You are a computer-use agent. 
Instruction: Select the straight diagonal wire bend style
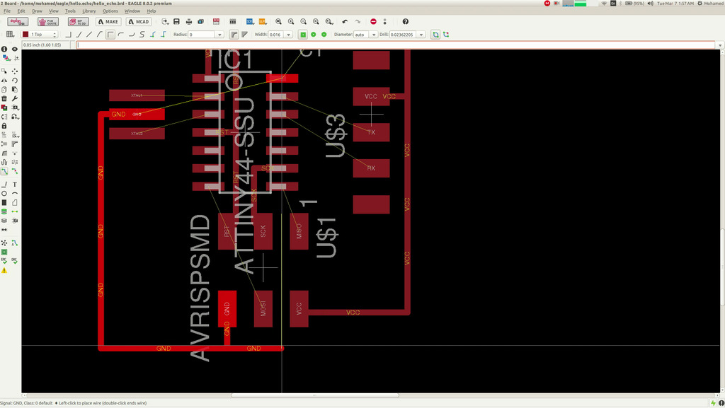pos(89,35)
